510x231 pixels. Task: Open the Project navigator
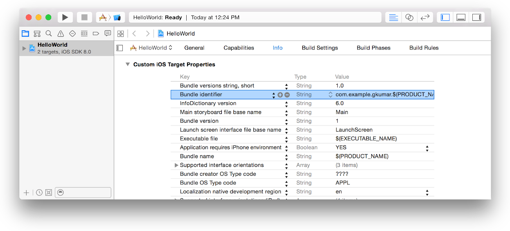pos(25,34)
